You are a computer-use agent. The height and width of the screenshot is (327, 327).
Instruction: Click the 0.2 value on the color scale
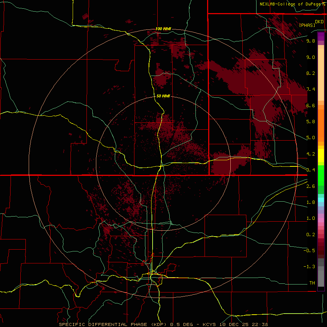(x=311, y=235)
